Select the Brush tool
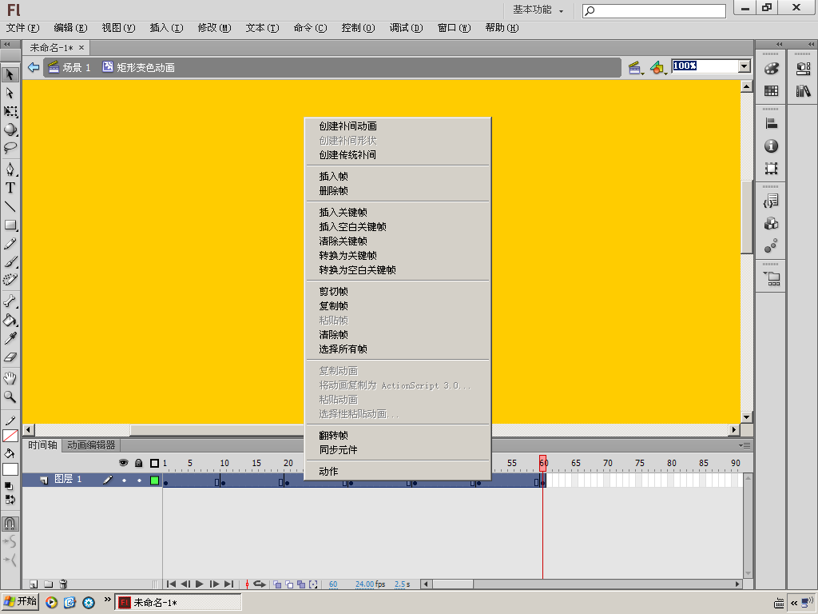Viewport: 818px width, 614px height. pos(10,261)
